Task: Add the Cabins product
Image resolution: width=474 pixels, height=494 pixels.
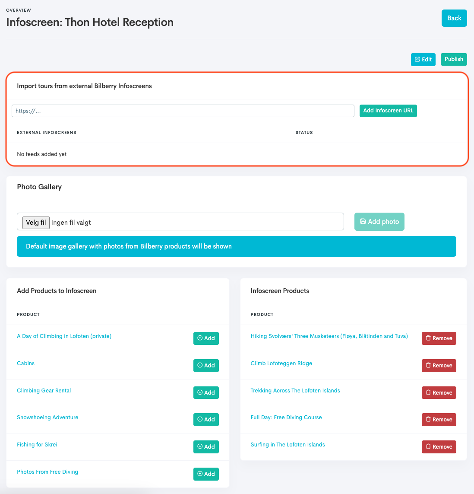Action: tap(206, 366)
